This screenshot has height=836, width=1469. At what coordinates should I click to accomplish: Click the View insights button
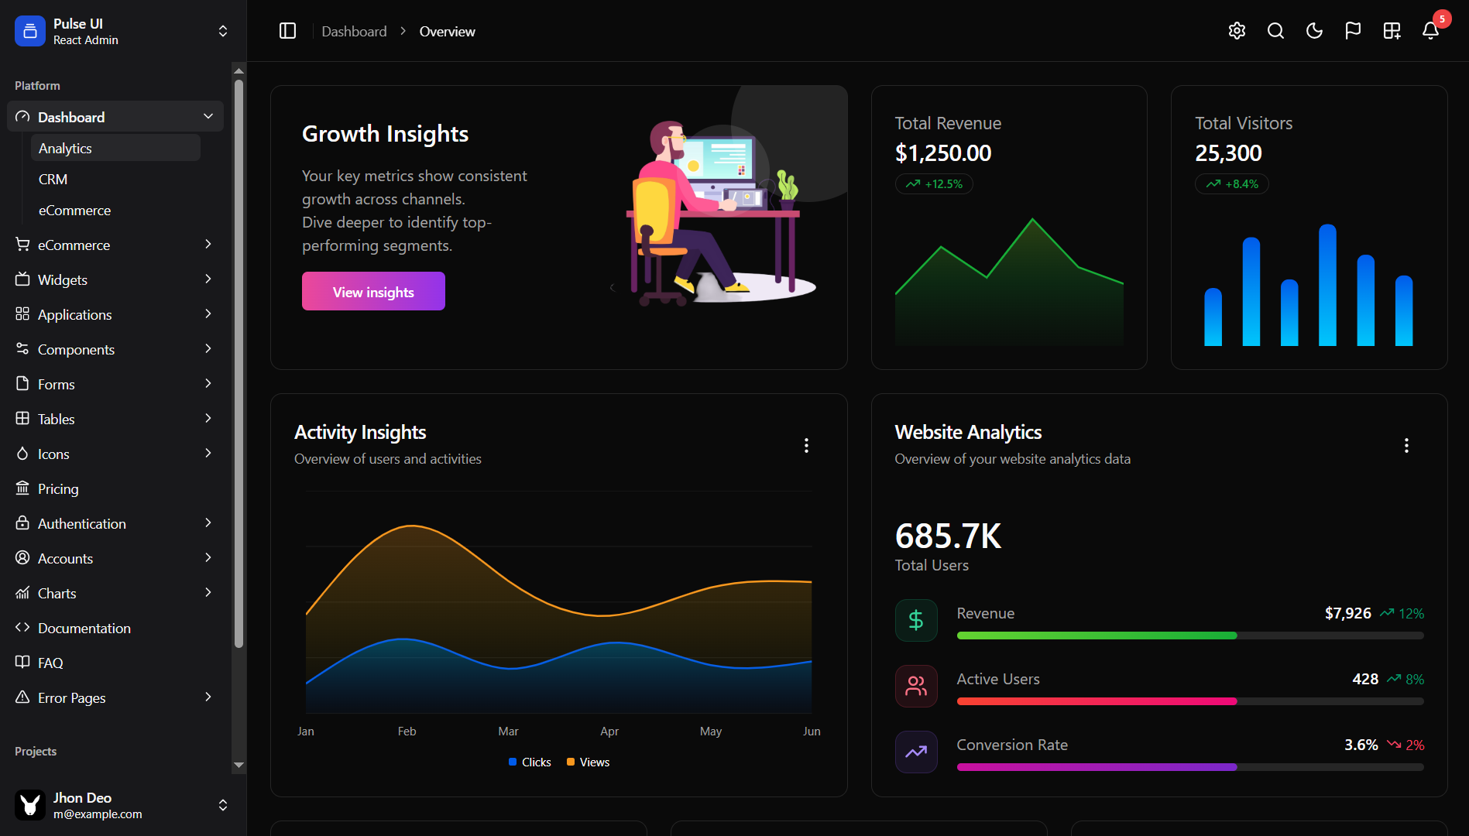373,291
